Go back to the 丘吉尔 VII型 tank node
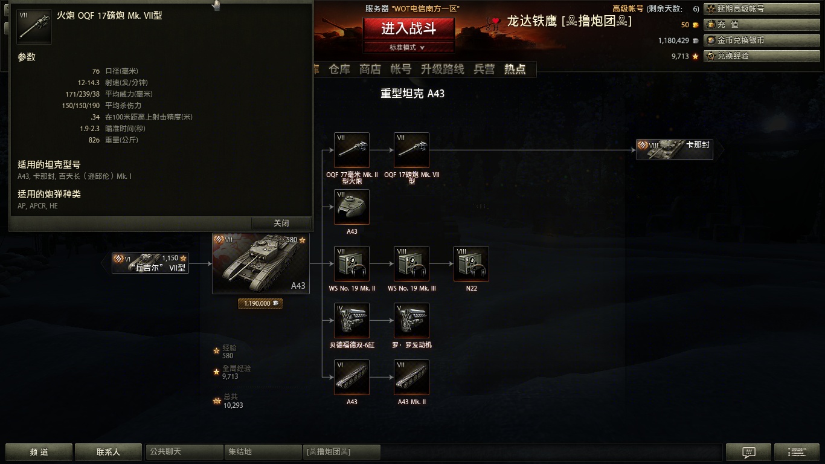Image resolution: width=825 pixels, height=464 pixels. tap(150, 263)
